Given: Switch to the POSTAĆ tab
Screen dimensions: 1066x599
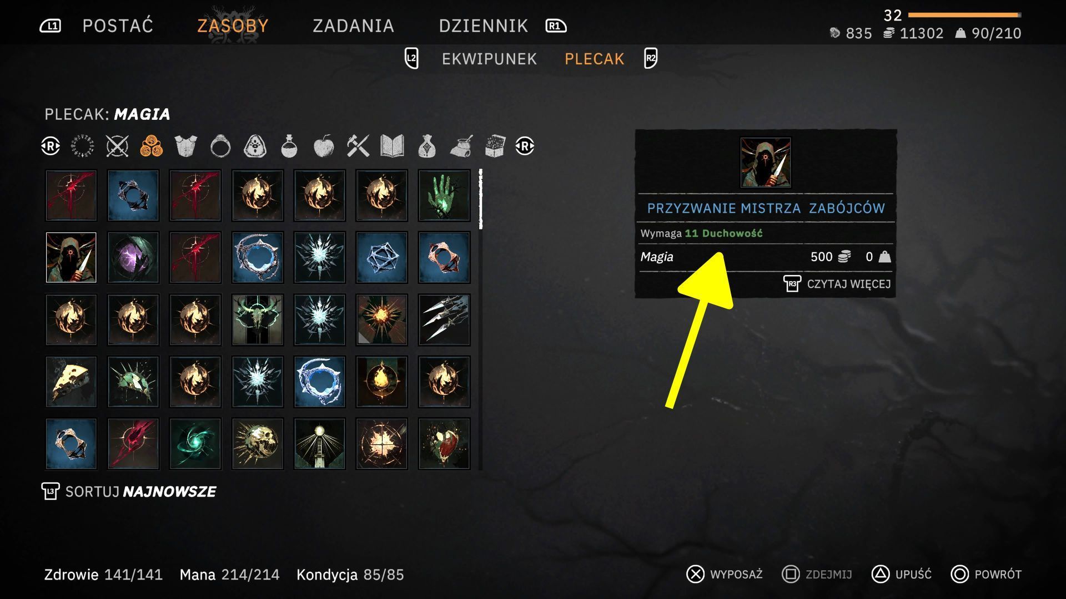Looking at the screenshot, I should pyautogui.click(x=118, y=26).
